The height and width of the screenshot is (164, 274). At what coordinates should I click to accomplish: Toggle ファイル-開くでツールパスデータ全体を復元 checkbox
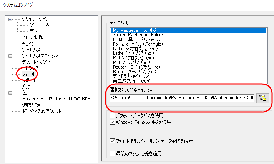(112, 141)
